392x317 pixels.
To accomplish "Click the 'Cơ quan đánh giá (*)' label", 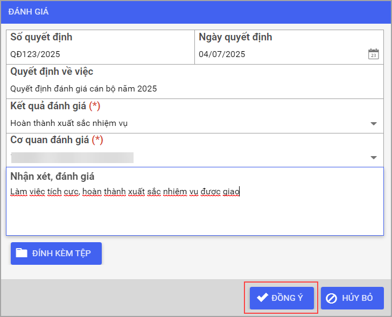I will coord(57,140).
